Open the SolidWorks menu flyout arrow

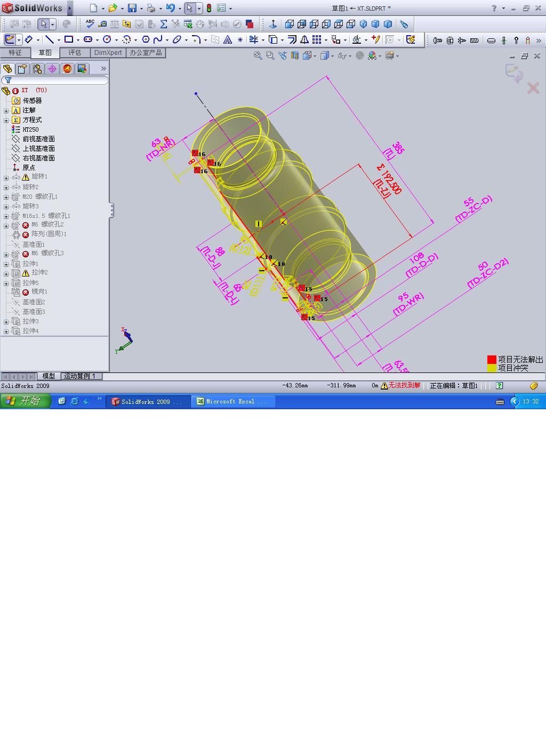(69, 8)
